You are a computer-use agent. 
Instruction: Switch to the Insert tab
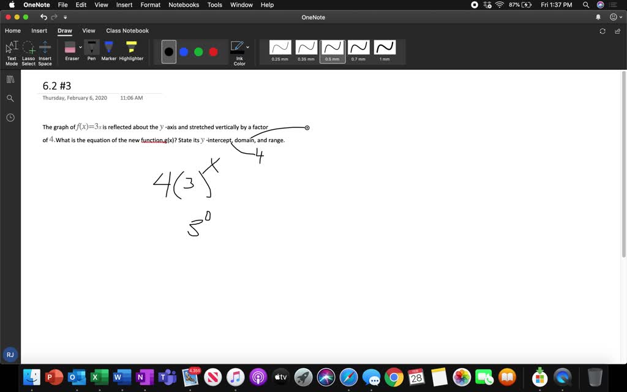[x=39, y=31]
